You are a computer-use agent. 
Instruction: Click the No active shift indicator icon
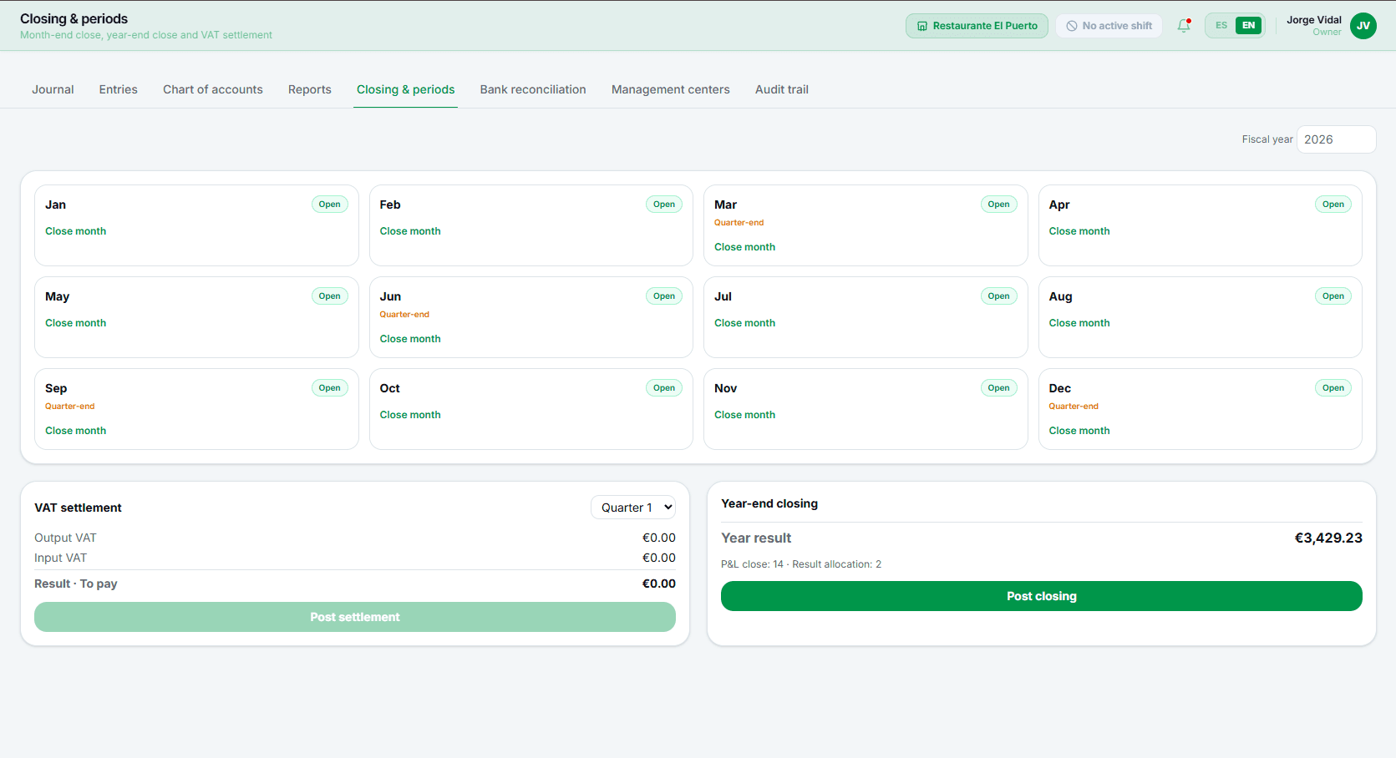(1072, 26)
